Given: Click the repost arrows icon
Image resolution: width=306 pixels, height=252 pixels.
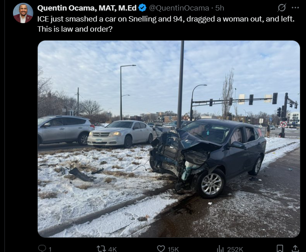Looking at the screenshot, I should 101,249.
